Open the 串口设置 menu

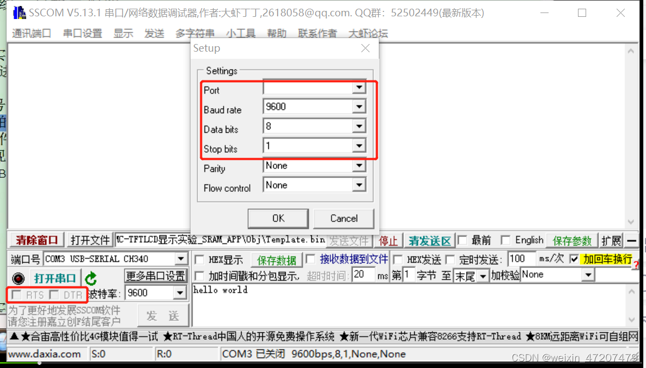click(x=82, y=33)
